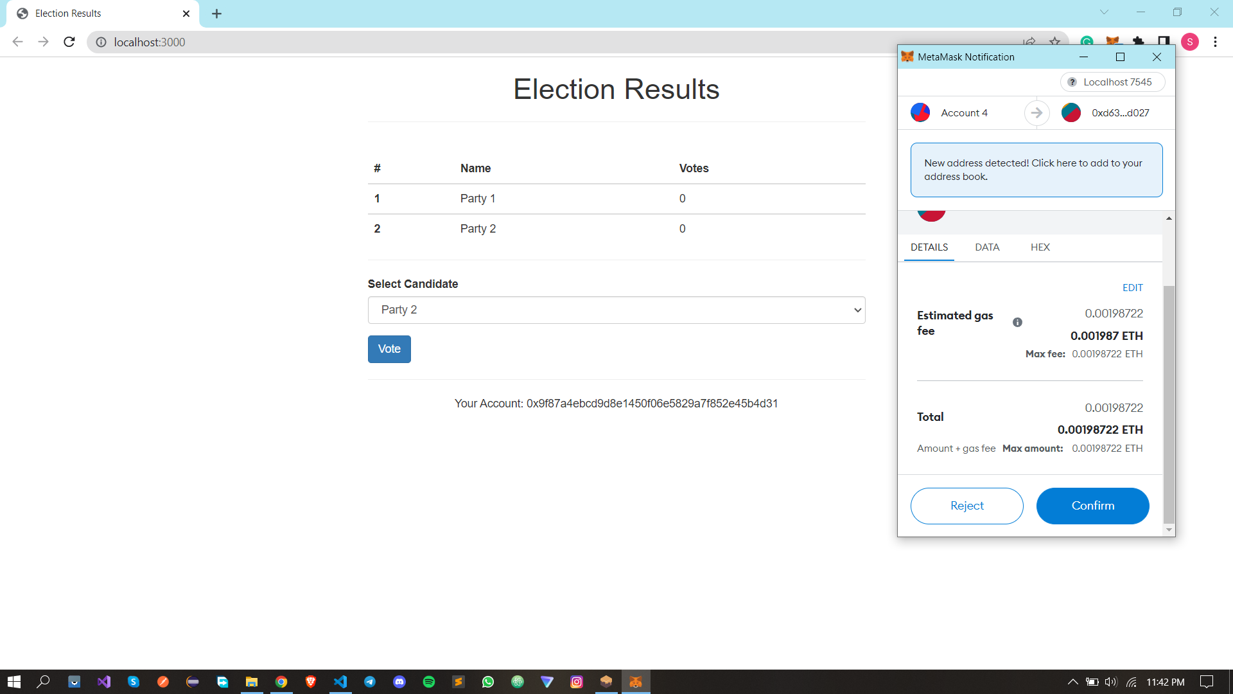Click the new address detected banner
1233x694 pixels.
tap(1035, 169)
